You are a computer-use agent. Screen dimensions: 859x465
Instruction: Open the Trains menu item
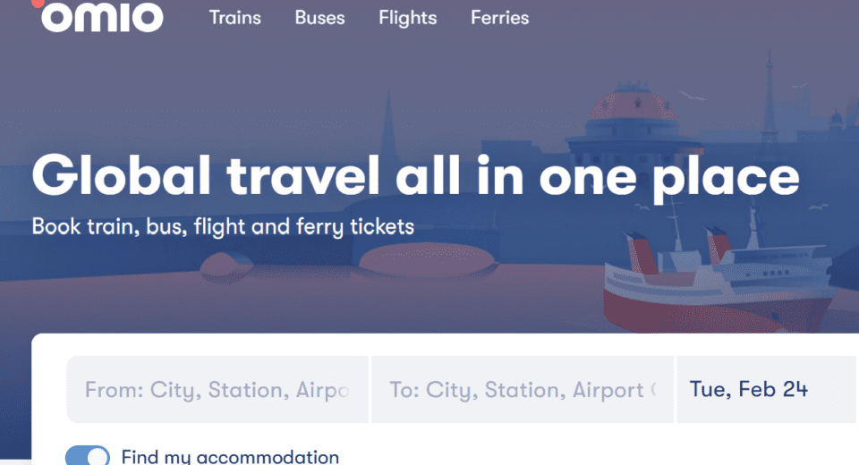click(234, 18)
